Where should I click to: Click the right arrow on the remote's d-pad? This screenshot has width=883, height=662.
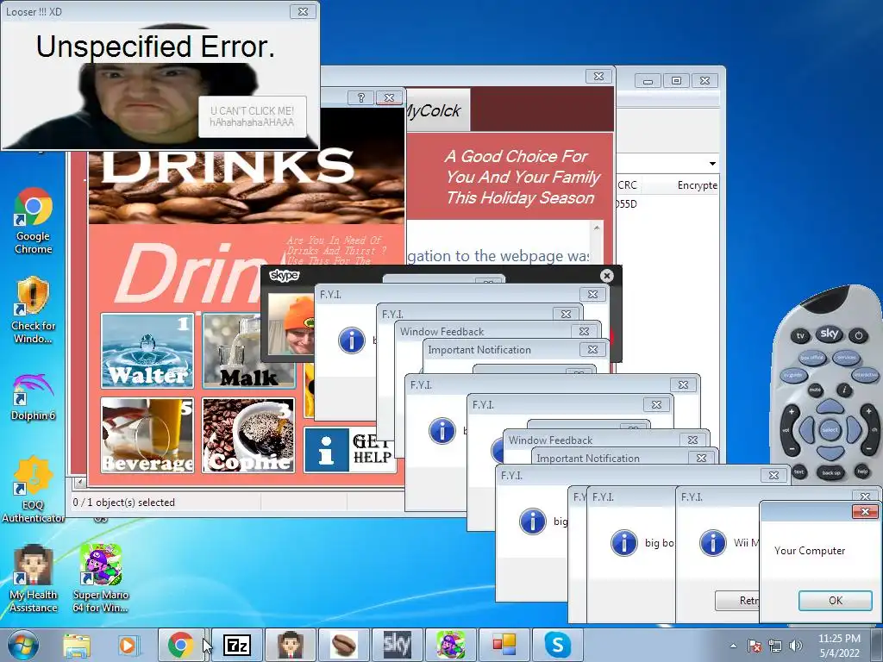click(x=854, y=430)
